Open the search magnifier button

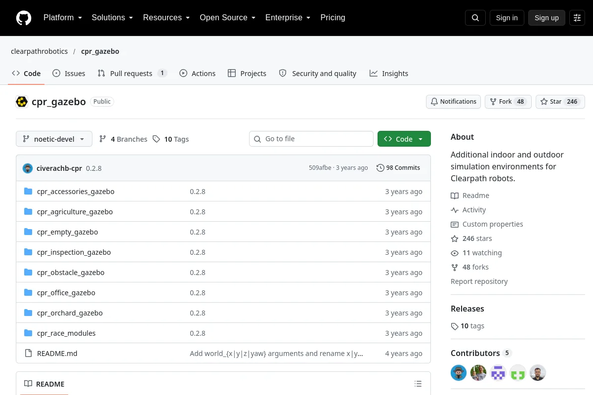tap(475, 18)
